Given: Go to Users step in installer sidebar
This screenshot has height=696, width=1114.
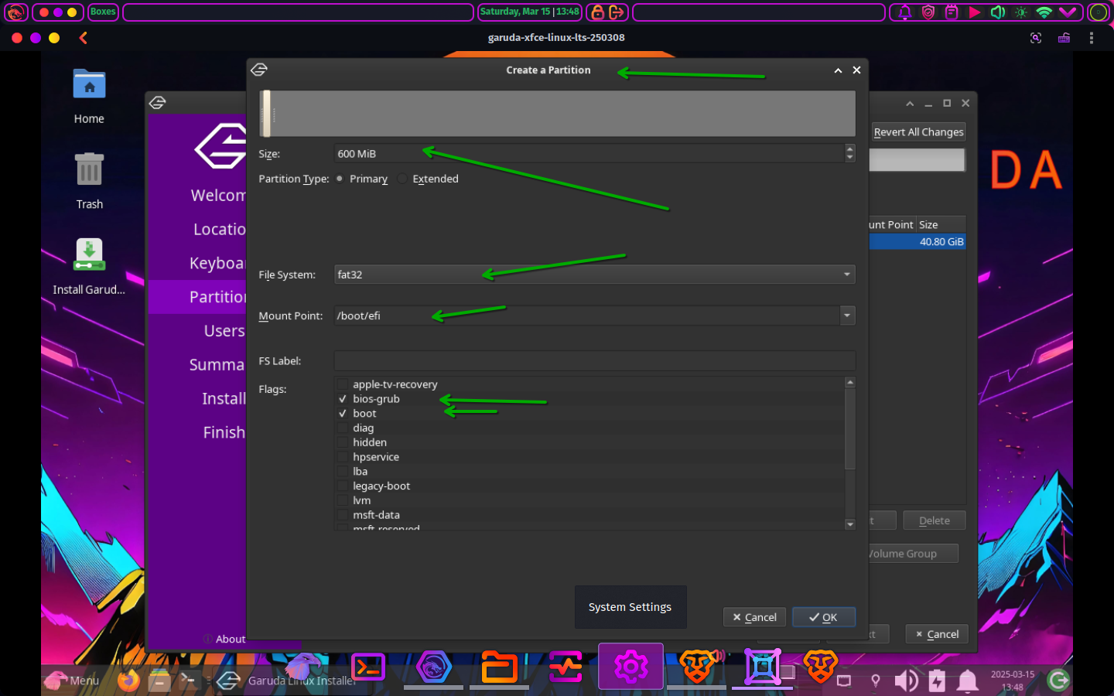Looking at the screenshot, I should [198, 331].
